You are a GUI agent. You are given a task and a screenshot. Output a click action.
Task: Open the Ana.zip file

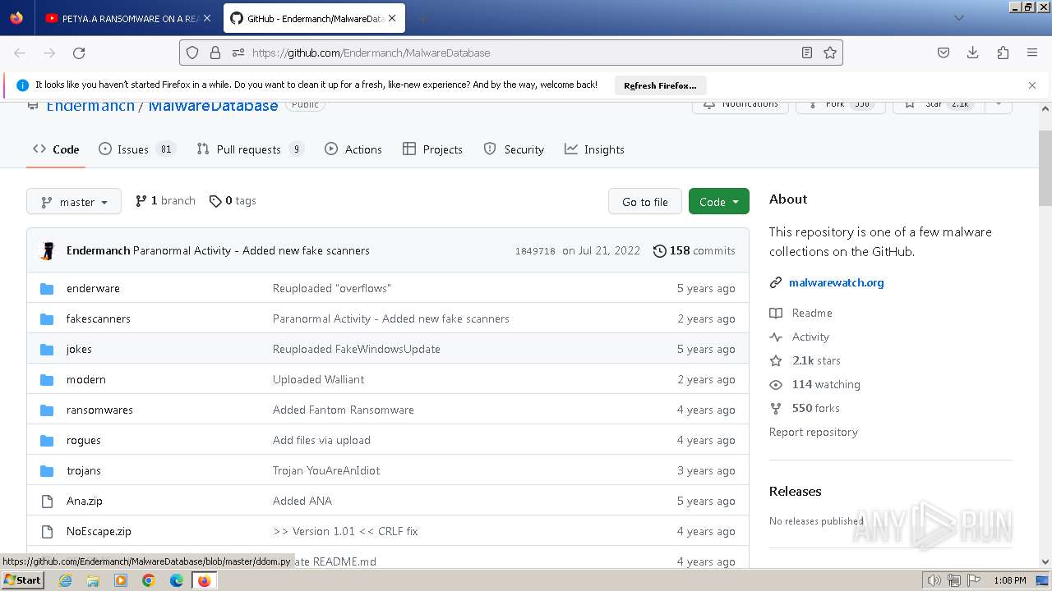85,501
